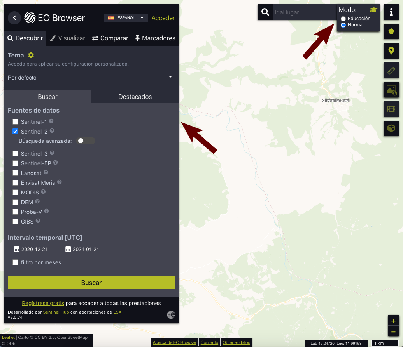Viewport: 403px width, 347px height.
Task: Click the download image icon
Action: [x=391, y=90]
